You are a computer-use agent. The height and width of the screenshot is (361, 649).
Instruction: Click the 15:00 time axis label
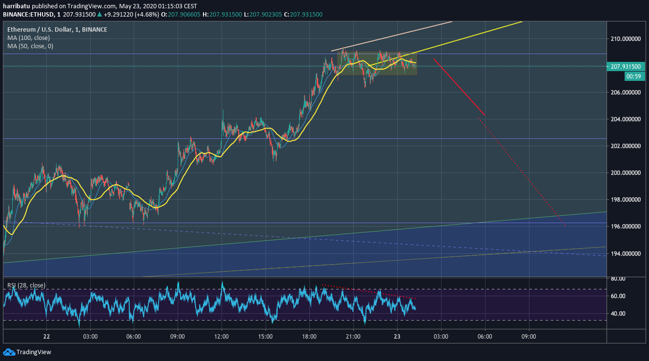coord(265,337)
